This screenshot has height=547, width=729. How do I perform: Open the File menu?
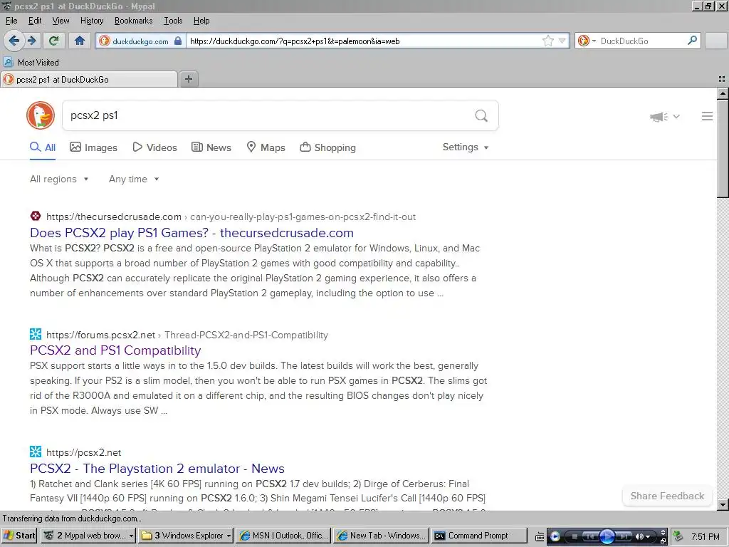(x=11, y=21)
